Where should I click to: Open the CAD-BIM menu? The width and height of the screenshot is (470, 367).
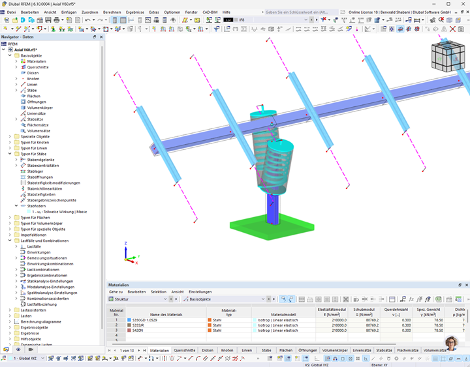click(210, 12)
